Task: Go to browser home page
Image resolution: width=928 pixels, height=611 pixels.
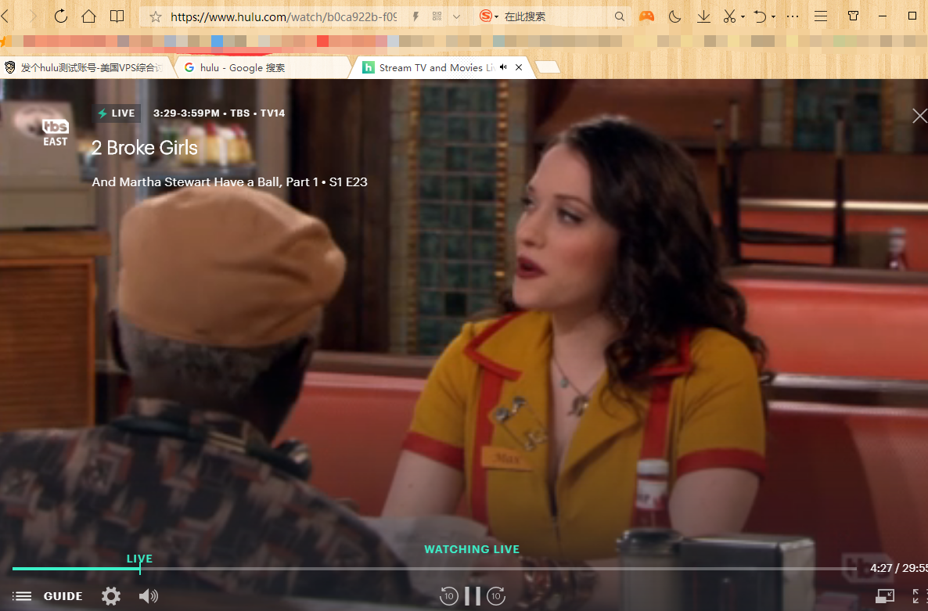Action: pyautogui.click(x=88, y=16)
